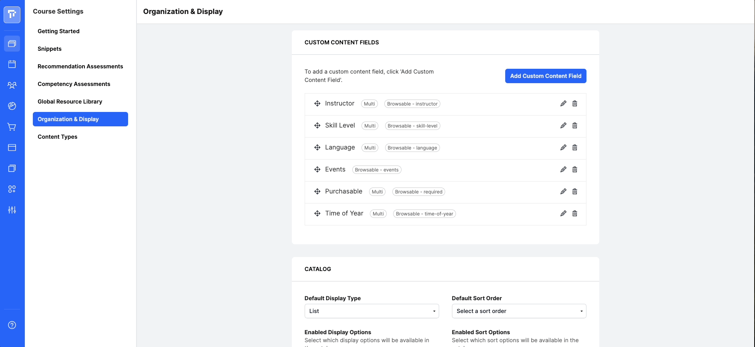Screen dimensions: 755x347
Task: Click the Browsable - instructor tag
Action: 412,104
